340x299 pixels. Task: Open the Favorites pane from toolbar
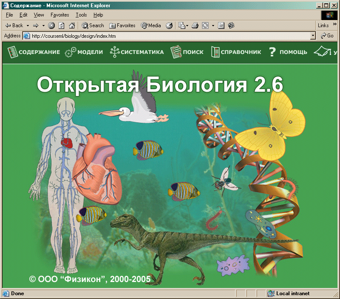pos(122,25)
